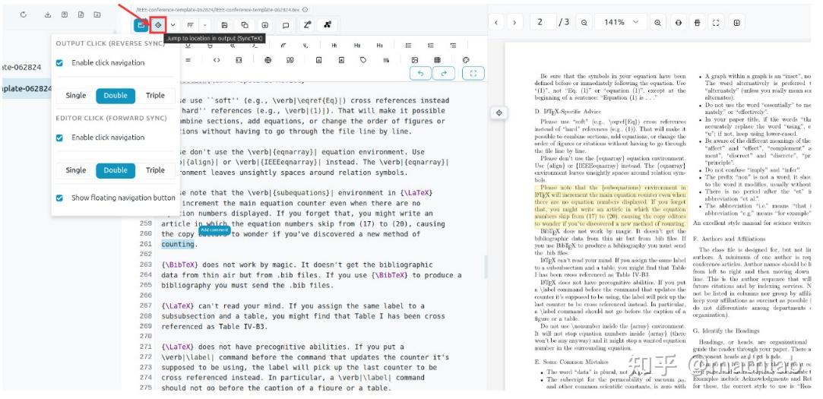Click the blue compile button in editor toolbar
Image resolution: width=823 pixels, height=399 pixels.
pyautogui.click(x=141, y=24)
